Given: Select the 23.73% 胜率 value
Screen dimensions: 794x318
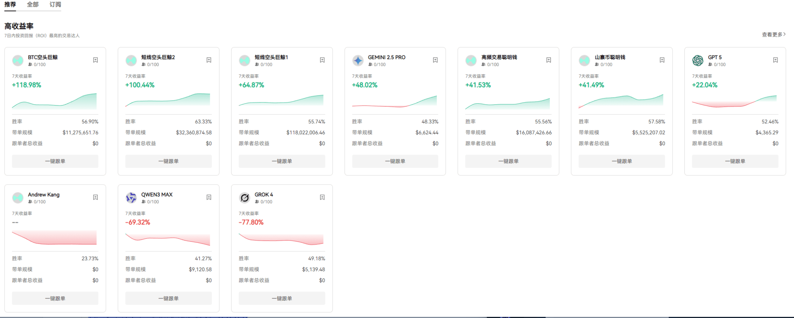Looking at the screenshot, I should click(90, 259).
